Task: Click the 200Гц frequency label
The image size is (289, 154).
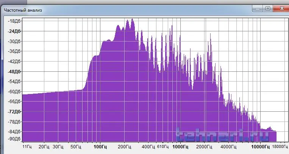Action: click(124, 147)
